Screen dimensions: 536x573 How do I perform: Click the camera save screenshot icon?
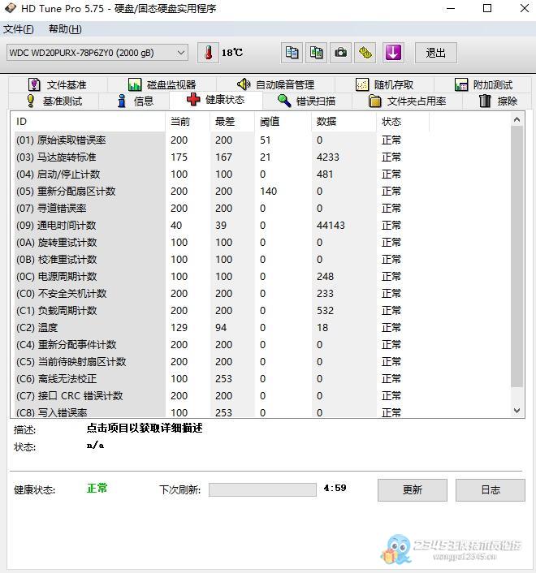[x=341, y=53]
